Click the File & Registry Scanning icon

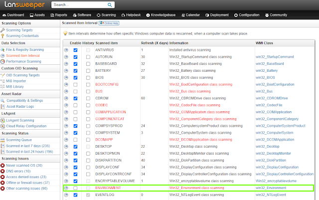[x=2, y=50]
